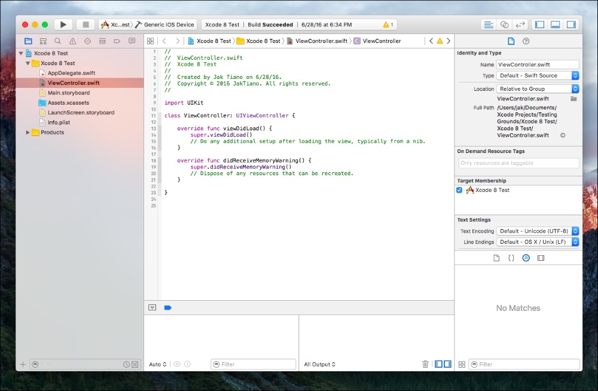Image resolution: width=598 pixels, height=391 pixels.
Task: Go back in editor history
Action: (x=164, y=41)
